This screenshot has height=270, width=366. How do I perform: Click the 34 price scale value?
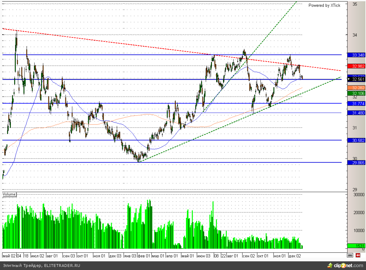coord(355,35)
